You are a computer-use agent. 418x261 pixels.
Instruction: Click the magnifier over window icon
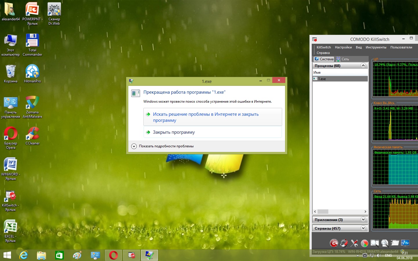point(374,243)
